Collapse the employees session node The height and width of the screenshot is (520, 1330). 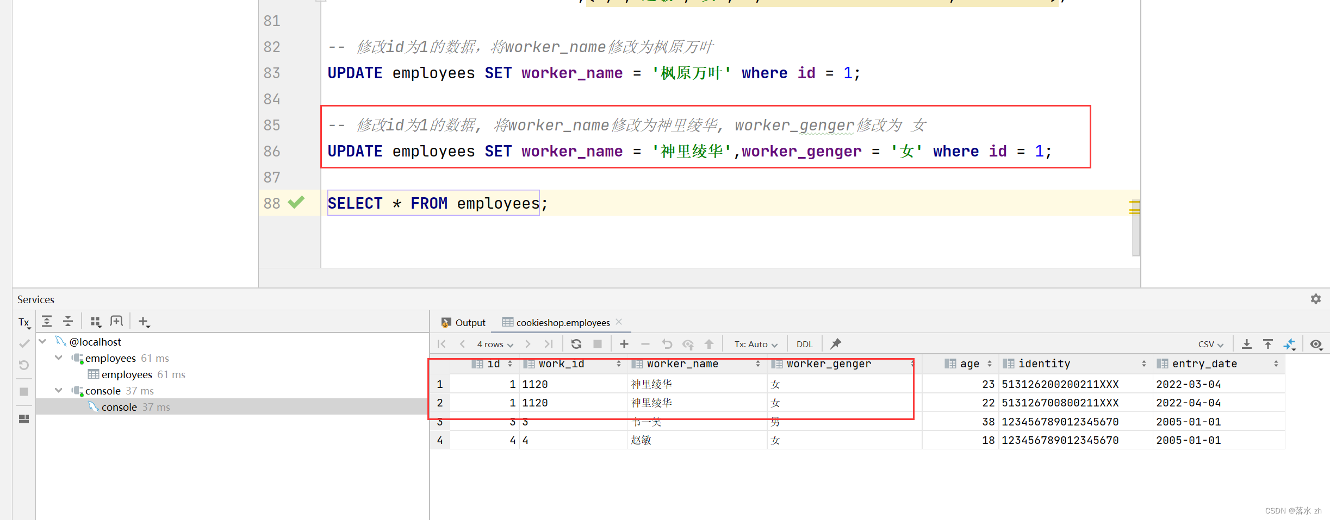59,358
